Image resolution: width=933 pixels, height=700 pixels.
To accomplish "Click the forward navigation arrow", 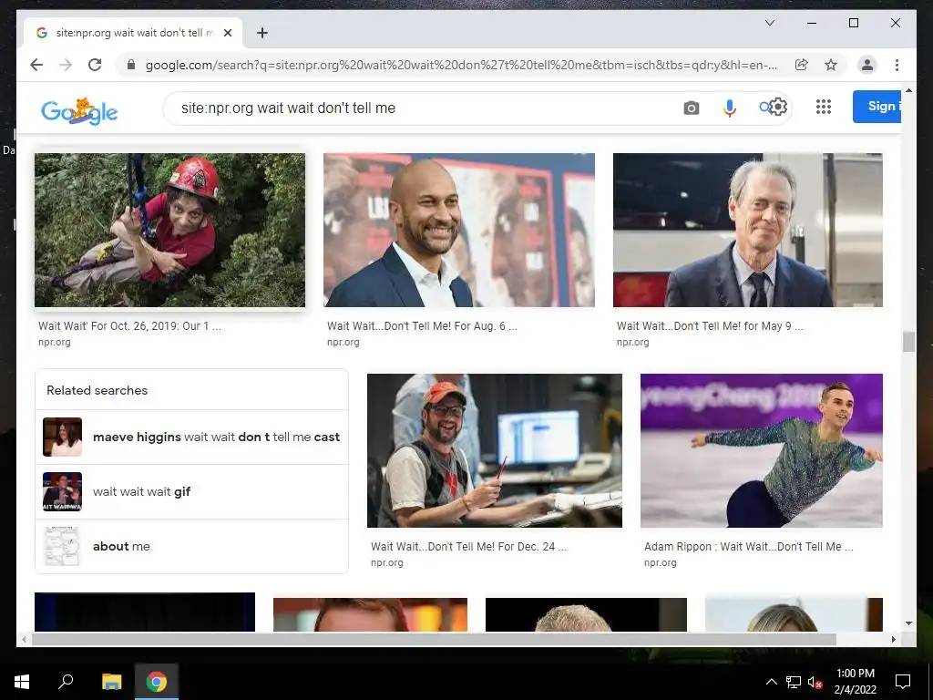I will pyautogui.click(x=66, y=65).
